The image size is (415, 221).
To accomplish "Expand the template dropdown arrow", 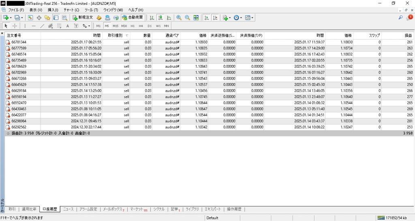I will [x=252, y=18].
